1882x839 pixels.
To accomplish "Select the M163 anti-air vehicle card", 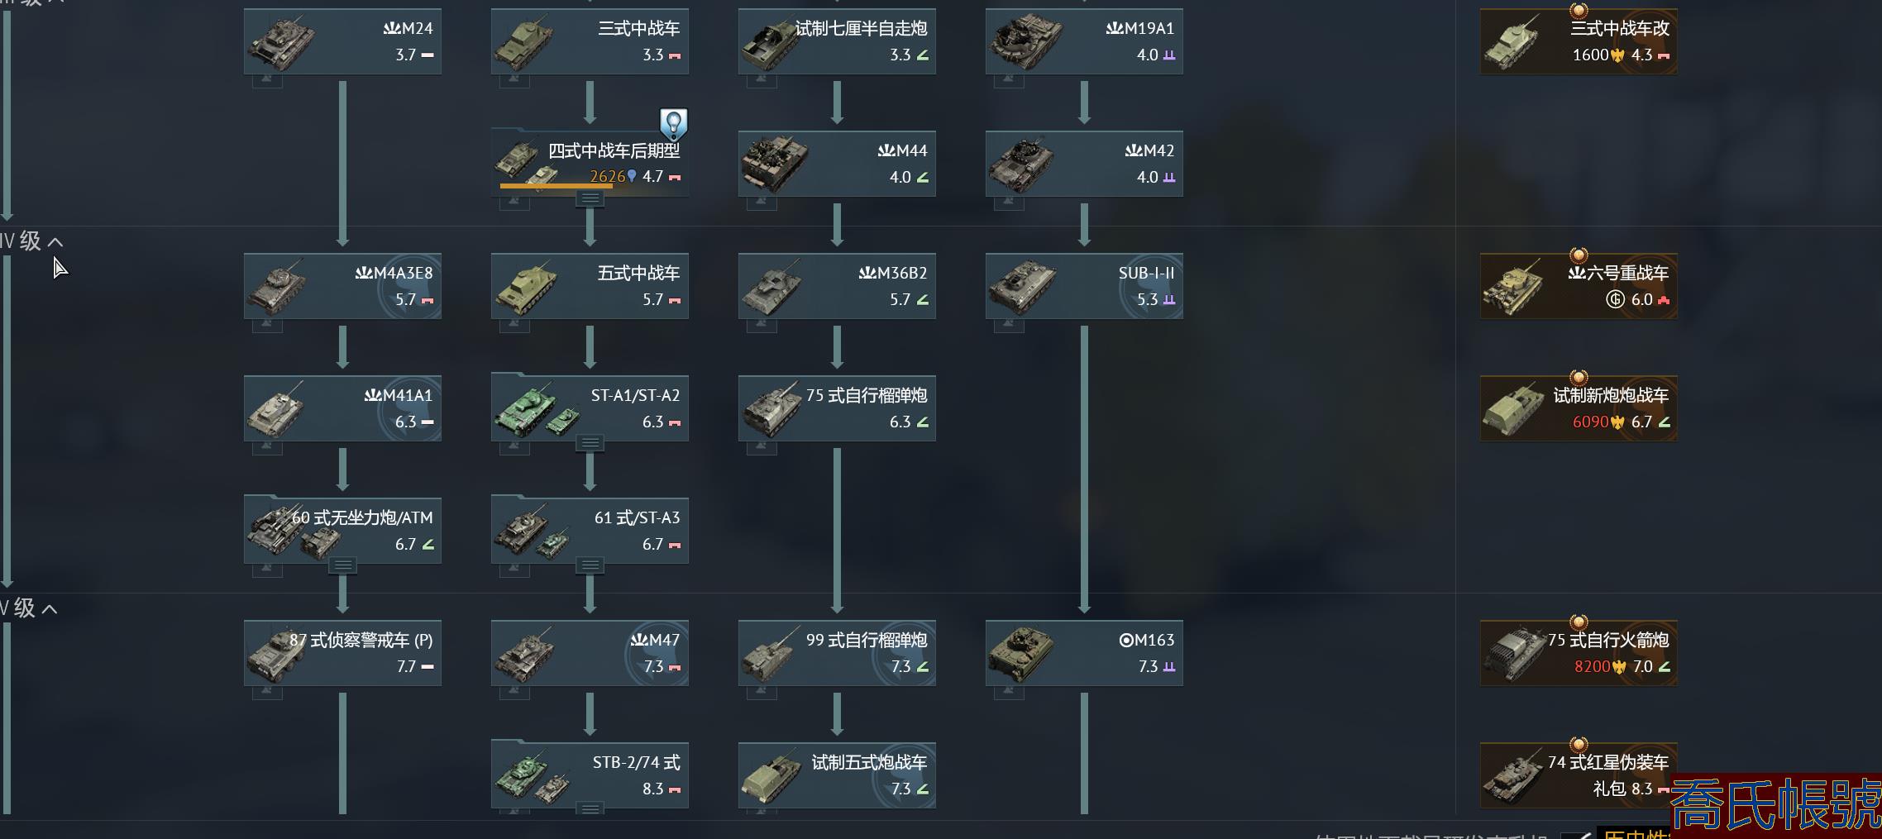I will point(1084,653).
